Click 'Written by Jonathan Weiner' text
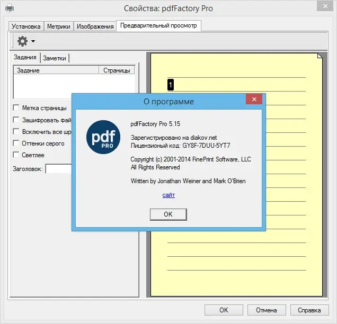Viewport: 337px width, 324px height. pos(166,181)
